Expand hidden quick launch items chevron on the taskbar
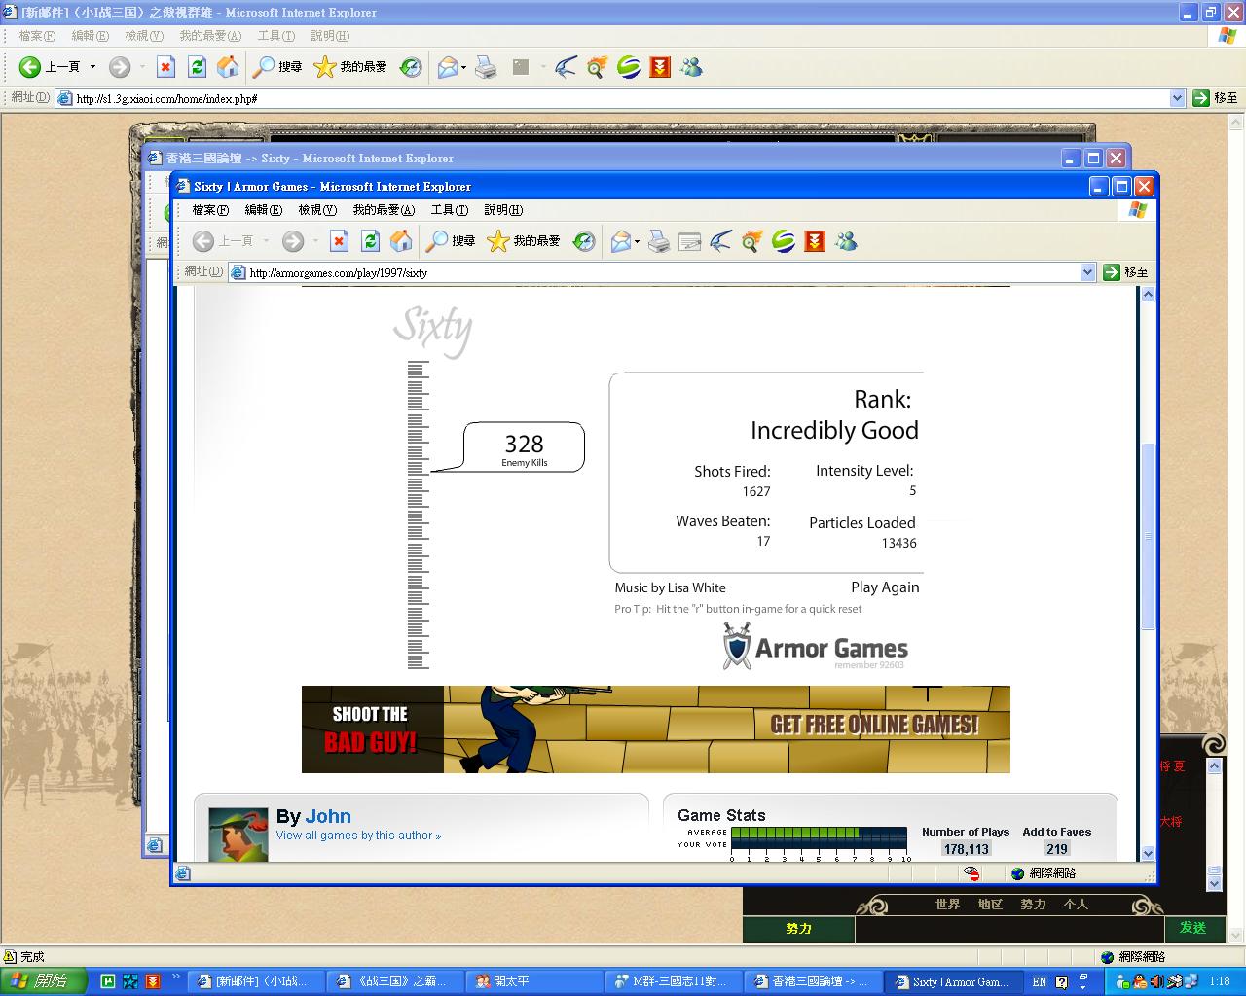The height and width of the screenshot is (996, 1246). pos(176,977)
